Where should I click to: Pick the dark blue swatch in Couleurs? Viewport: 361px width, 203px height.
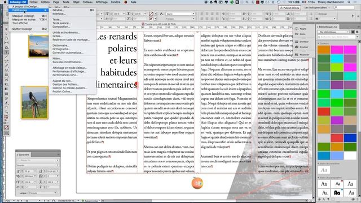click(x=350, y=138)
